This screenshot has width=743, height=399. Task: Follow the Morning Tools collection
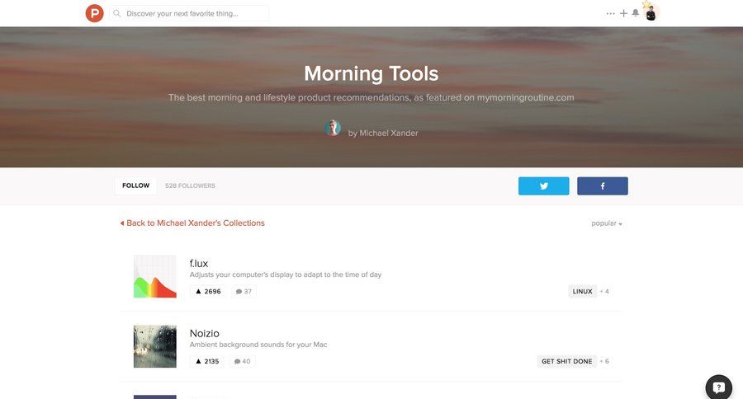click(135, 185)
